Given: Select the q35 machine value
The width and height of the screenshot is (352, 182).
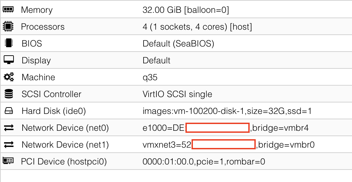Looking at the screenshot, I should click(x=150, y=77).
